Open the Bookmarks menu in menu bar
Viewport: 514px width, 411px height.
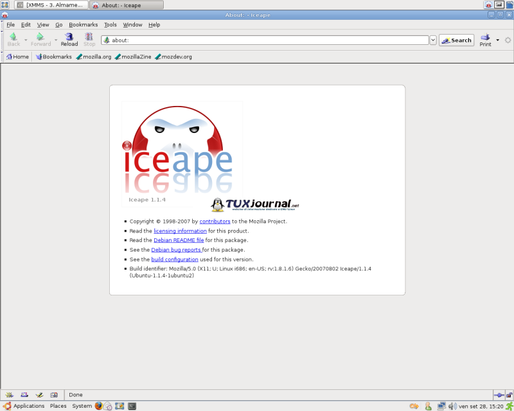pyautogui.click(x=83, y=24)
